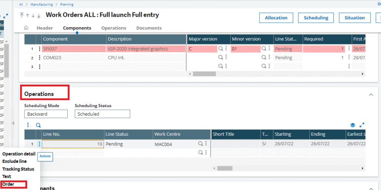Jump to first record arrow icon
The height and width of the screenshot is (190, 381).
(x=22, y=16)
